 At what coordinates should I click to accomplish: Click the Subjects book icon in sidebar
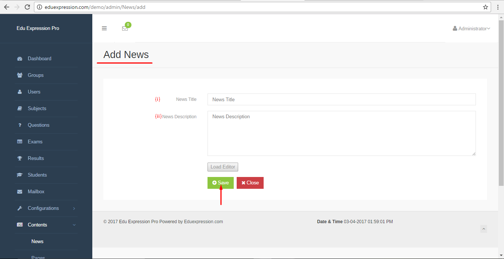[20, 109]
